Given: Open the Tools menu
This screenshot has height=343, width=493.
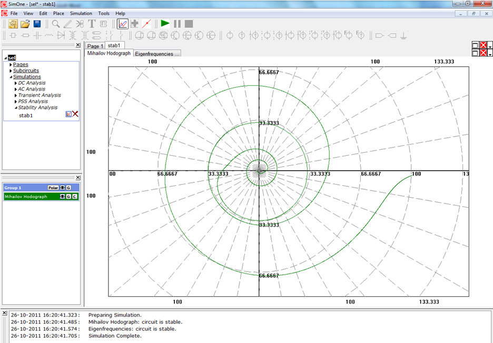Looking at the screenshot, I should point(104,14).
